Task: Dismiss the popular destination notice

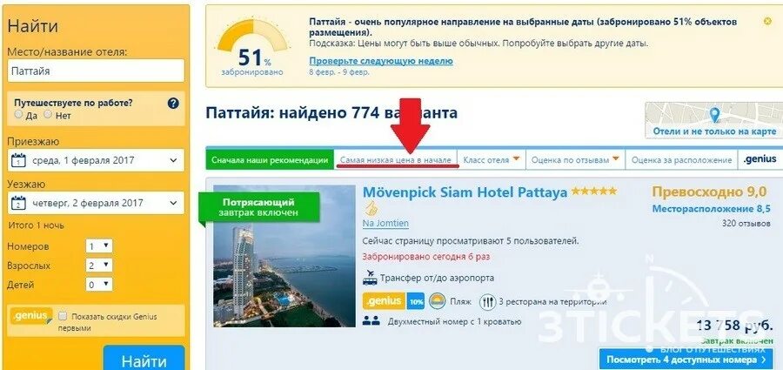Action: tap(768, 21)
